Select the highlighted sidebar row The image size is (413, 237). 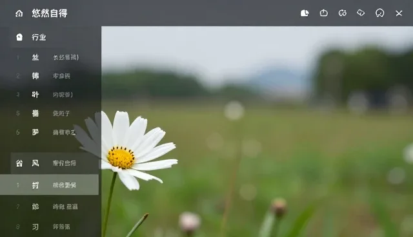[49, 185]
